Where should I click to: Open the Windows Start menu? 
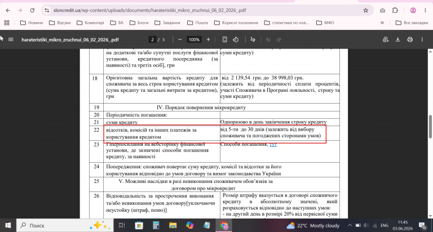(8, 225)
